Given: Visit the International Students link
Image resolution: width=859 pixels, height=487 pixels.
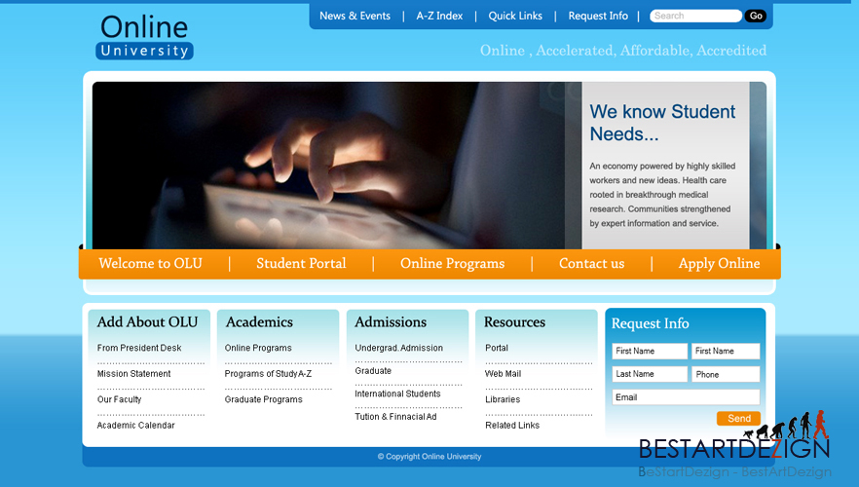Looking at the screenshot, I should click(x=397, y=393).
